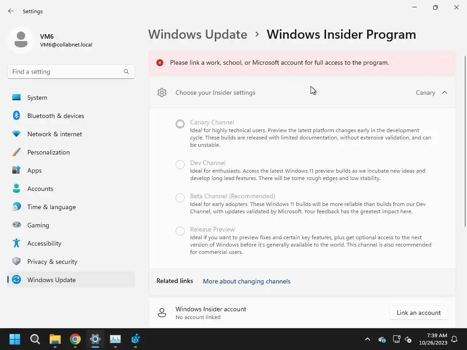This screenshot has height=350, width=467.
Task: Show hidden icons in system tray
Action: tap(368, 339)
